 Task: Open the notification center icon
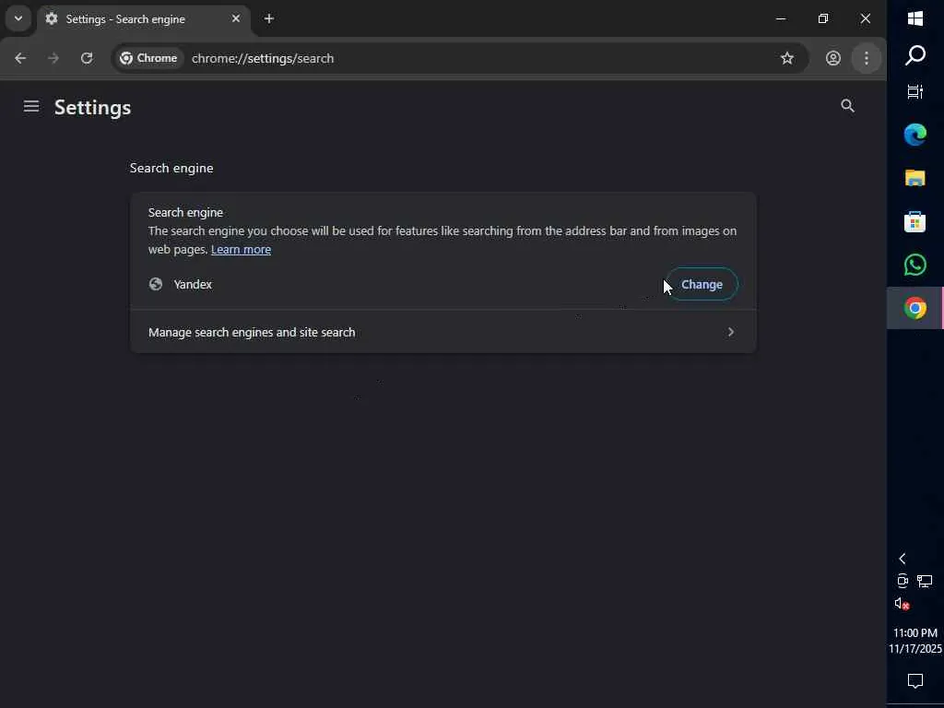(x=915, y=681)
